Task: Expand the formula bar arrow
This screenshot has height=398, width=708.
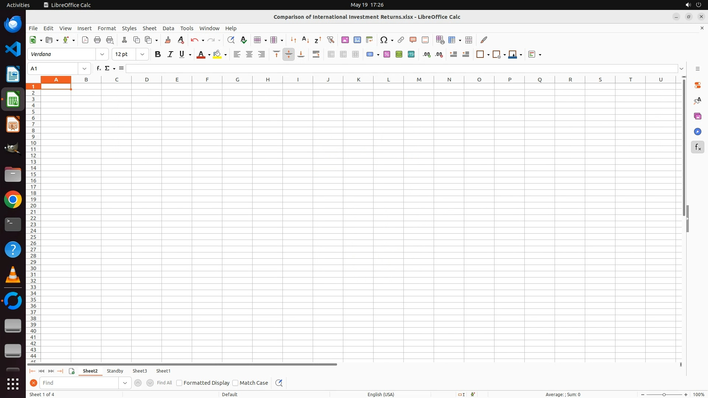Action: (x=681, y=69)
